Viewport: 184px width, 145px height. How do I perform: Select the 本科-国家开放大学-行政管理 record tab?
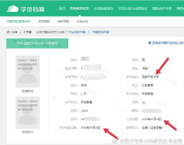pos(37,43)
